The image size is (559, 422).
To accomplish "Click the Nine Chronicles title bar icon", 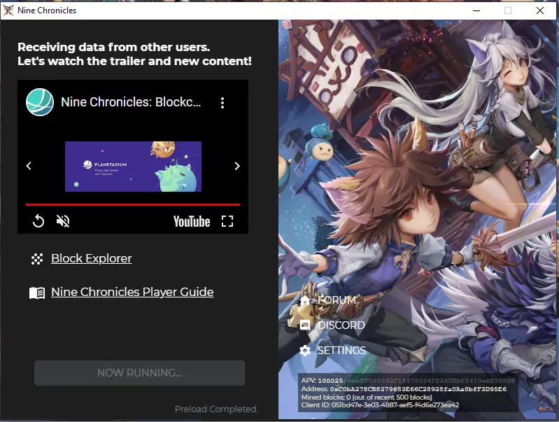I will 8,10.
